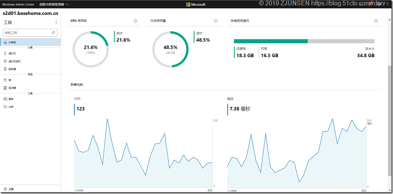Viewport: 393px width, 194px height.
Task: Click the Microsoft logo in the header
Action: coord(196,4)
